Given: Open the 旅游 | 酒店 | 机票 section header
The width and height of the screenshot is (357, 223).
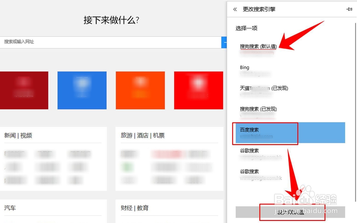Looking at the screenshot, I should click(143, 136).
